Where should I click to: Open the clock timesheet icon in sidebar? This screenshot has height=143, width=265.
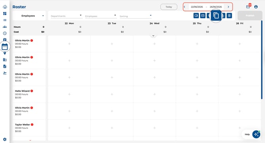click(x=5, y=33)
